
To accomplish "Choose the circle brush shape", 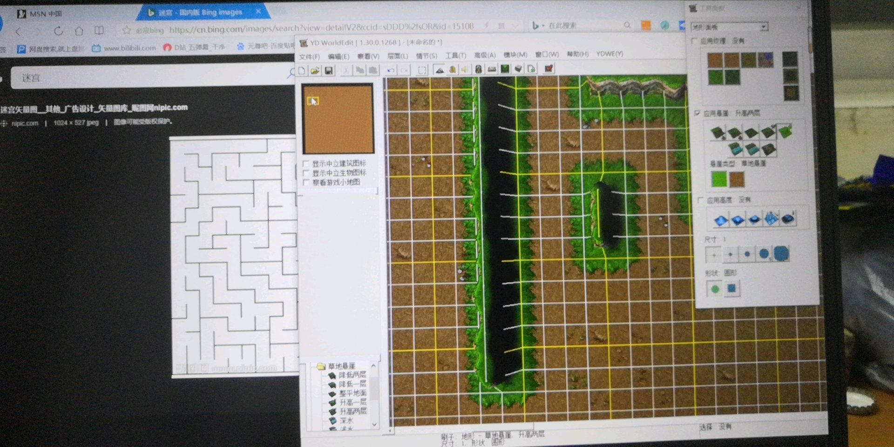I will click(715, 289).
